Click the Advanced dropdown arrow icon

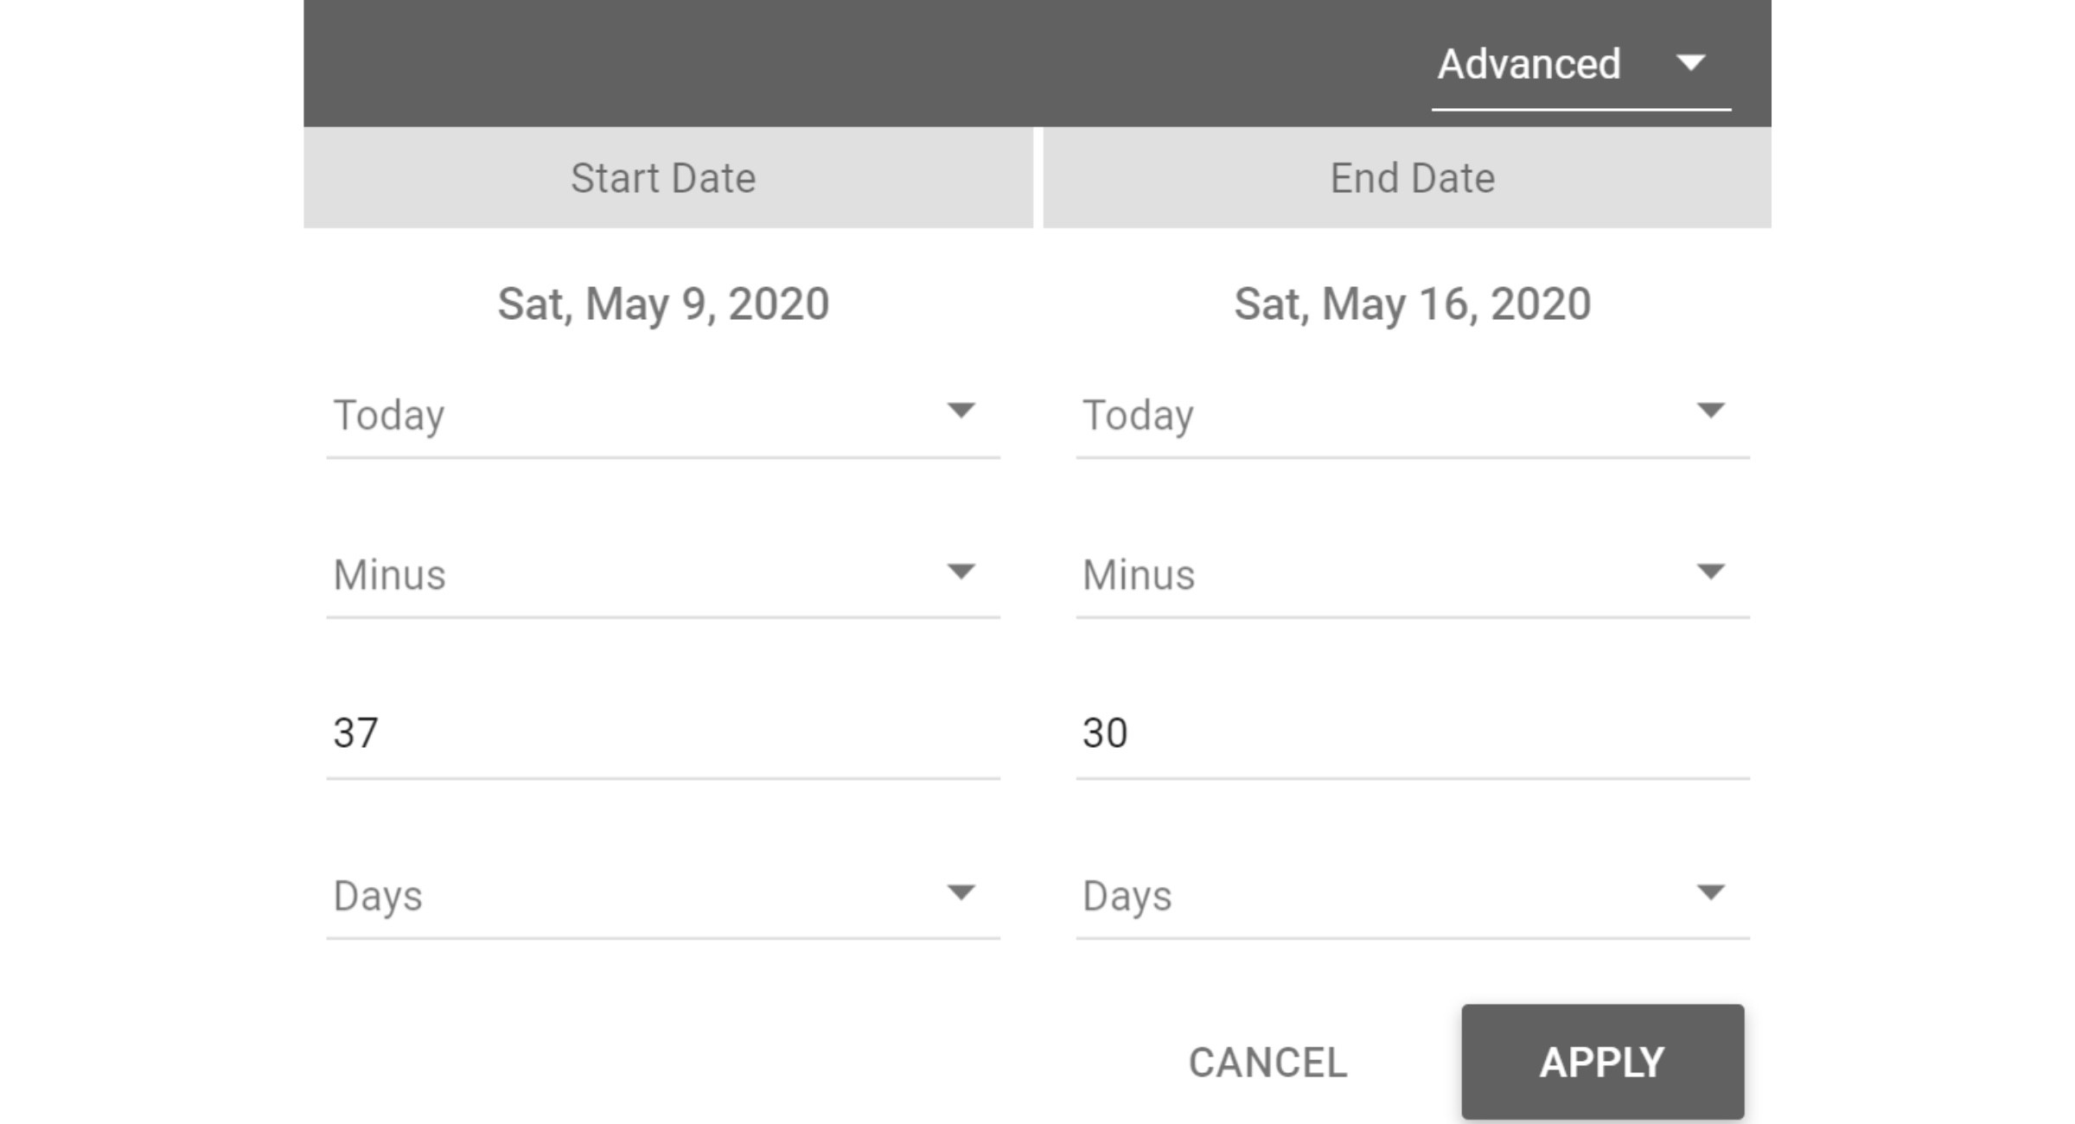[1690, 63]
